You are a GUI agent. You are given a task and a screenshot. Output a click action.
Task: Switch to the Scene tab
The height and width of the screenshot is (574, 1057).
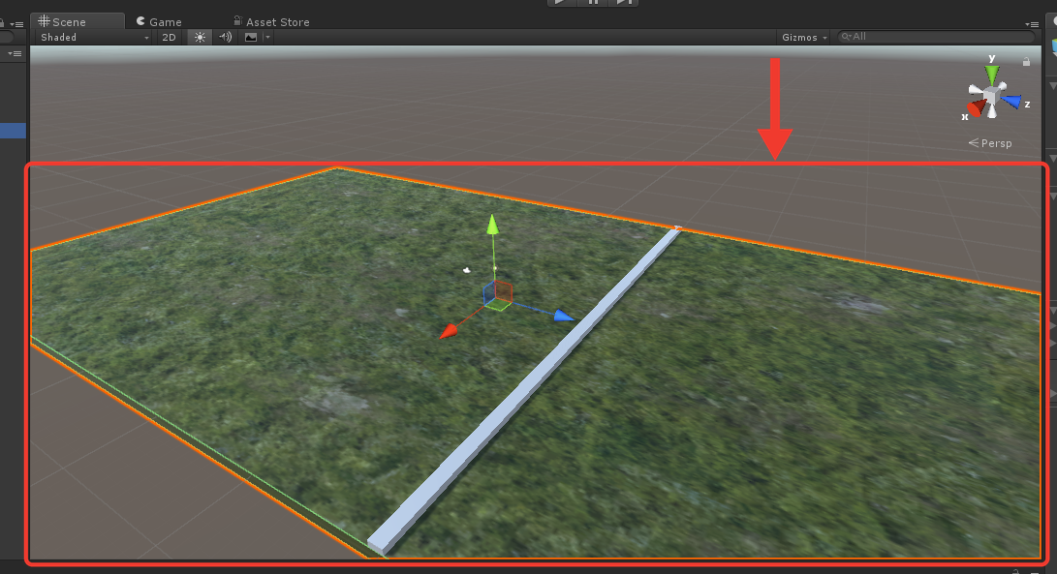(78, 21)
